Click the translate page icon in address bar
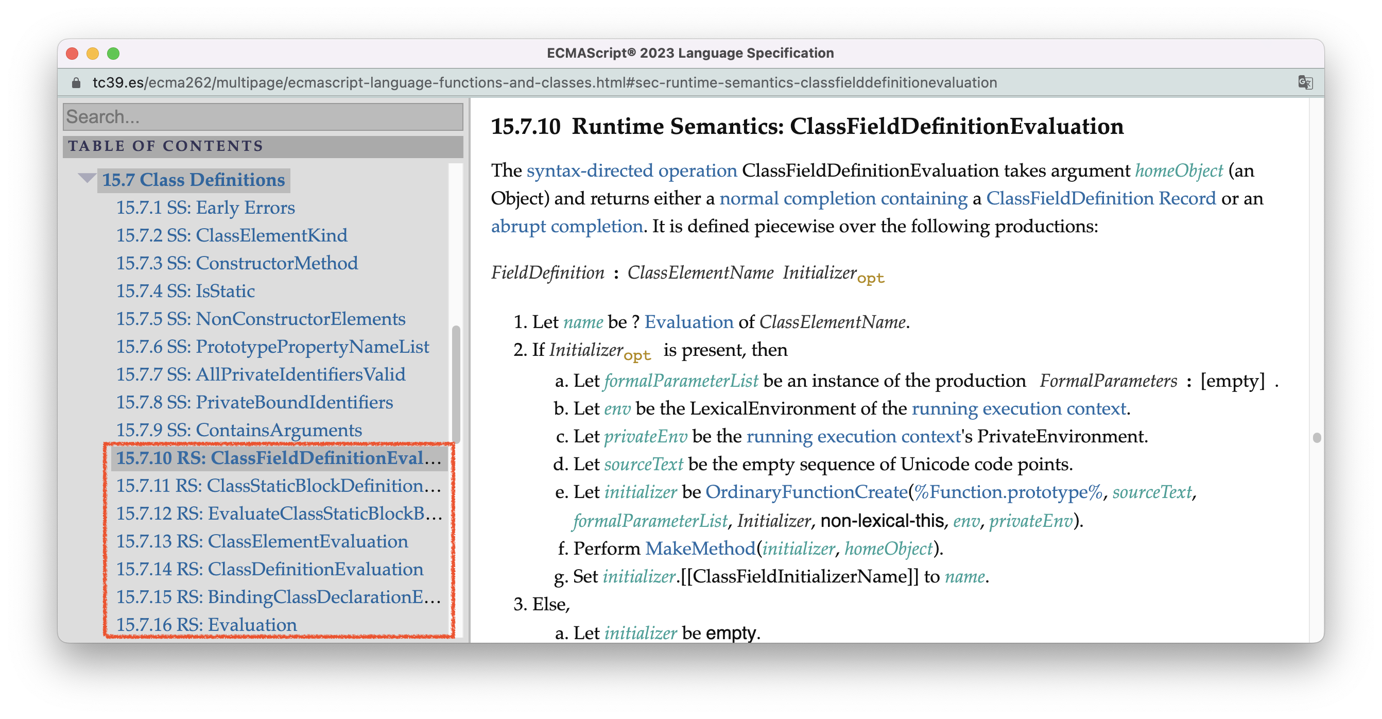The image size is (1382, 719). pyautogui.click(x=1305, y=82)
